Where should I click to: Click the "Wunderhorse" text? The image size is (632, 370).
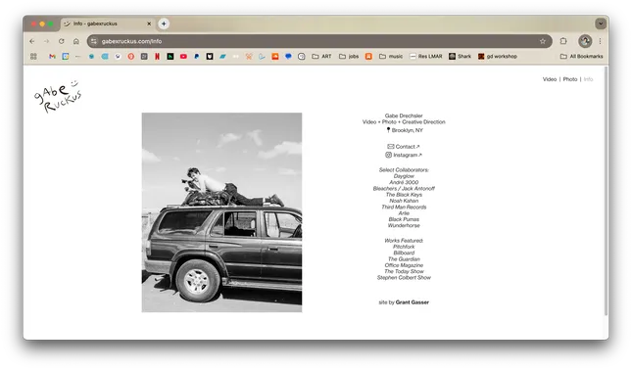404,225
